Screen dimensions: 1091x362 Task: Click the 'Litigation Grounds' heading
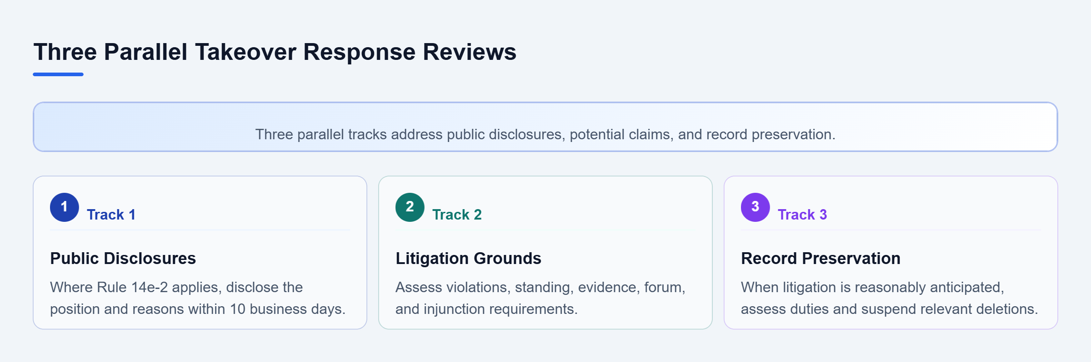click(x=468, y=258)
